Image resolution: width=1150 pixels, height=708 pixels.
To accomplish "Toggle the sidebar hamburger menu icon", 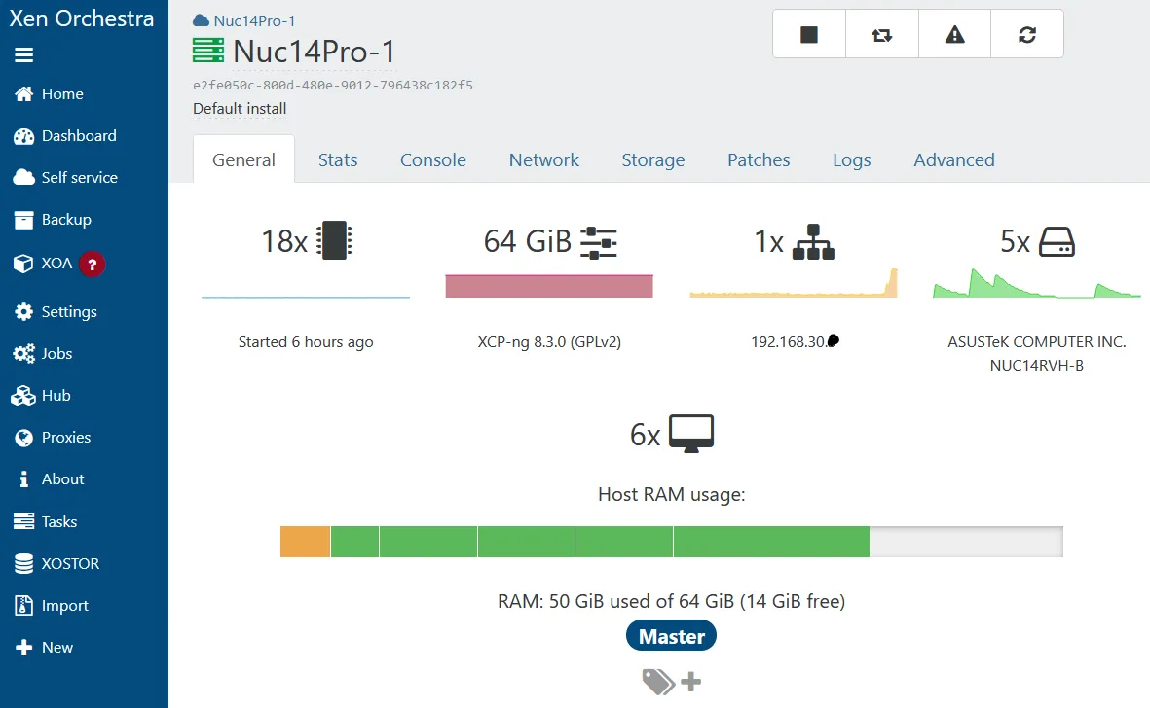I will click(24, 55).
